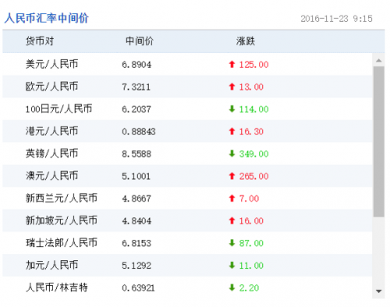Click the green 349.00 change value

coord(254,154)
